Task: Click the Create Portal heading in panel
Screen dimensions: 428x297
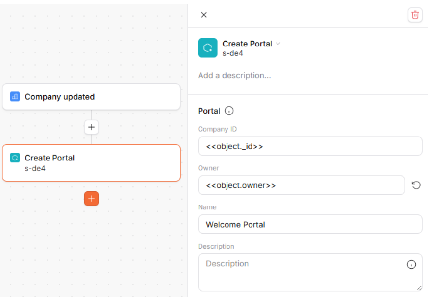Action: pos(247,44)
